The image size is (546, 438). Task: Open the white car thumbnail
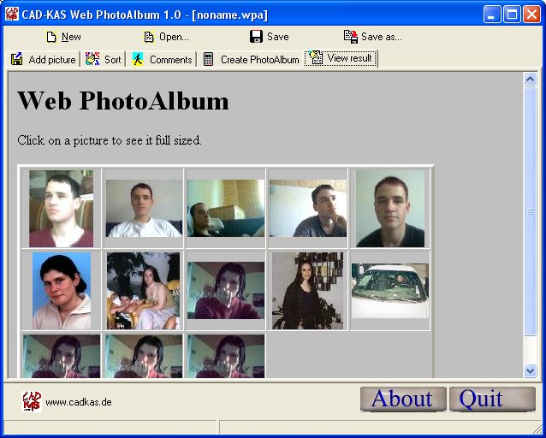(x=389, y=291)
